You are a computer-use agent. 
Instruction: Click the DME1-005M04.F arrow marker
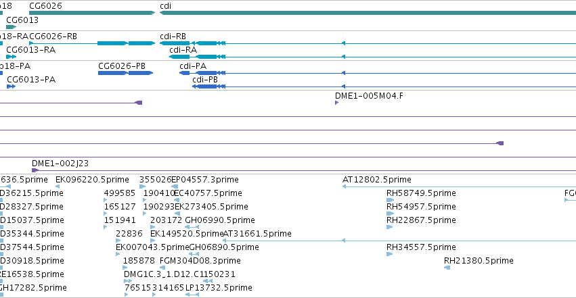(336, 103)
